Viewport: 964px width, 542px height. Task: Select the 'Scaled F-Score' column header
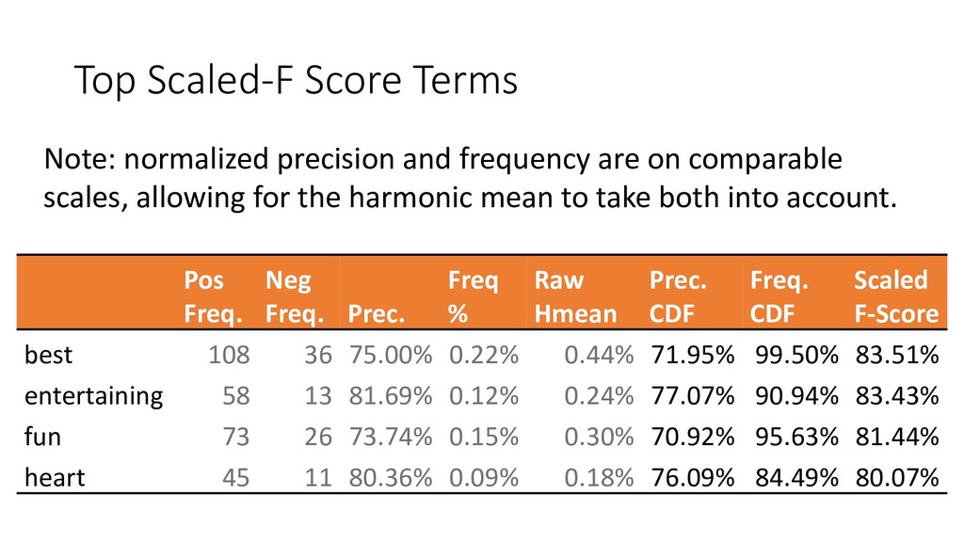(895, 295)
